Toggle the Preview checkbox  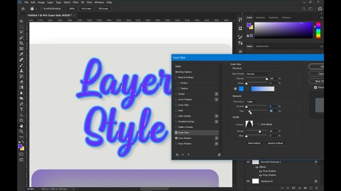click(315, 88)
